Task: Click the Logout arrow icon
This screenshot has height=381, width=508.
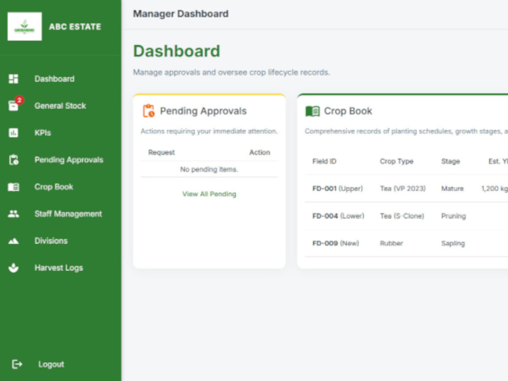Action: click(x=17, y=364)
